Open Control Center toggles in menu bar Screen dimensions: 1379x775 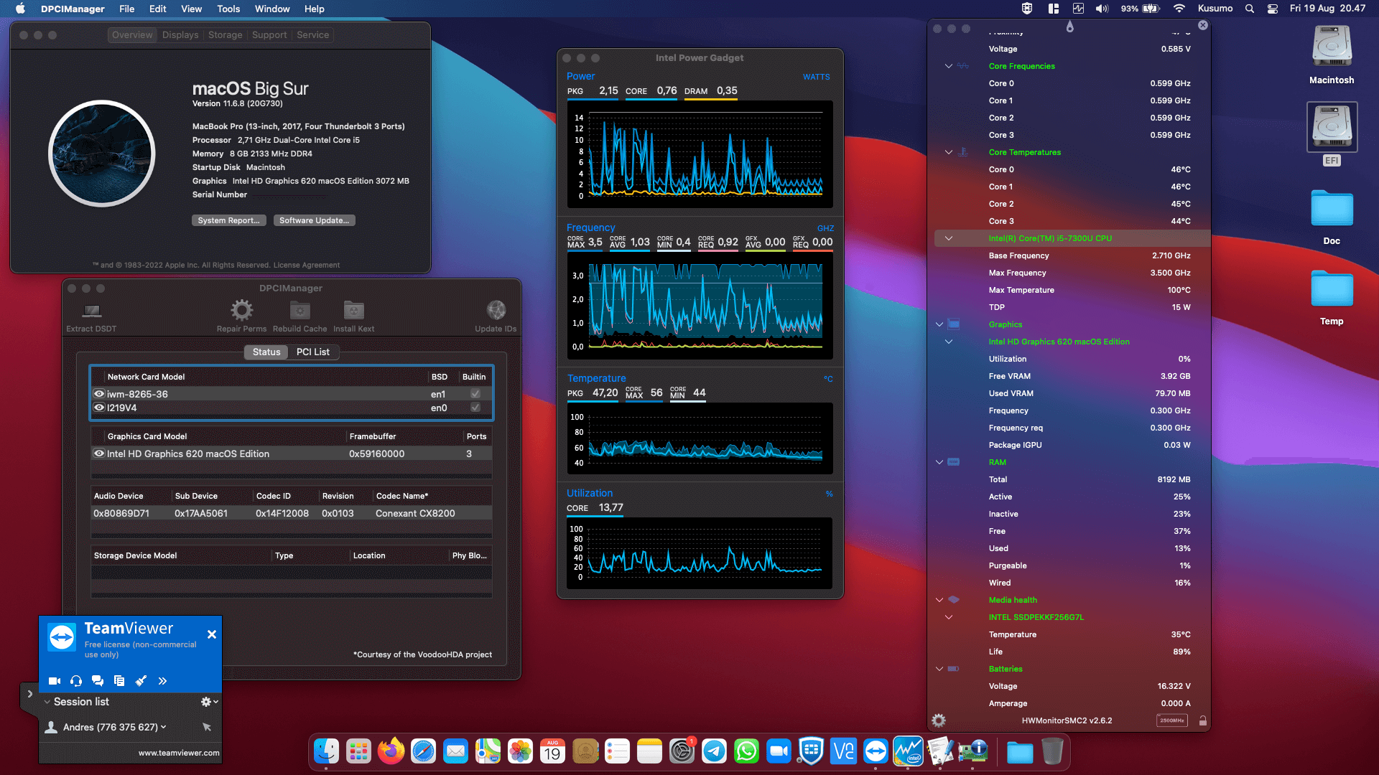1272,9
